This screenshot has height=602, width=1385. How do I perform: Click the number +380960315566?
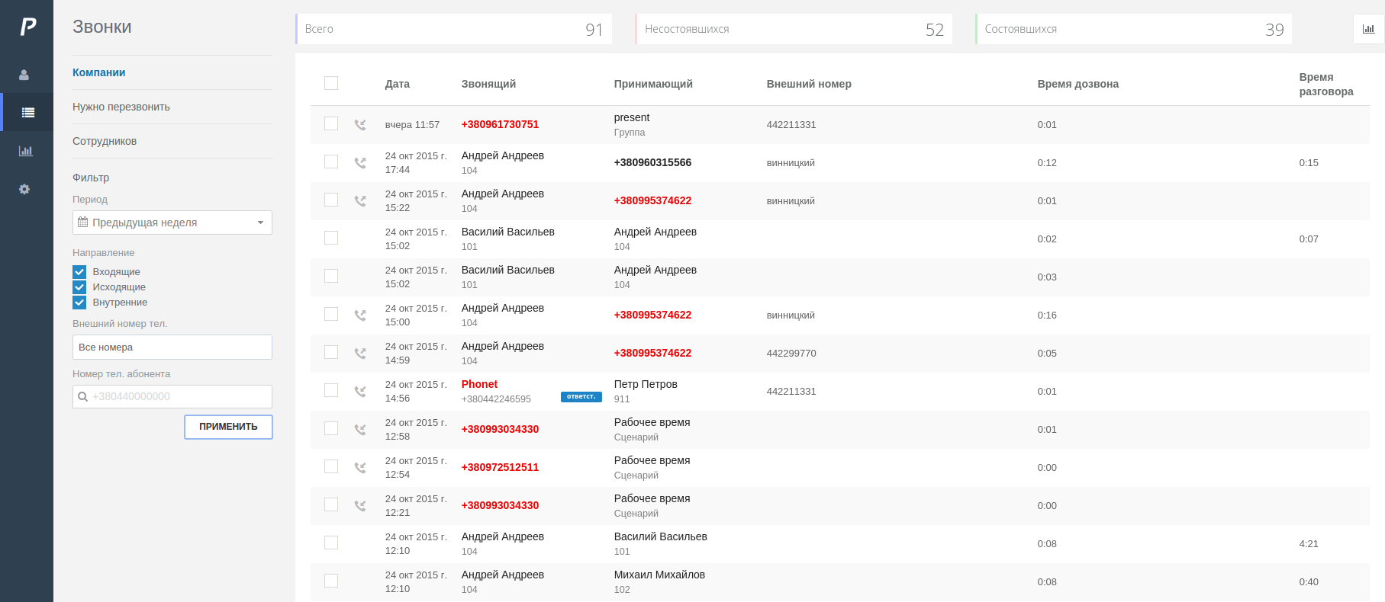point(652,162)
